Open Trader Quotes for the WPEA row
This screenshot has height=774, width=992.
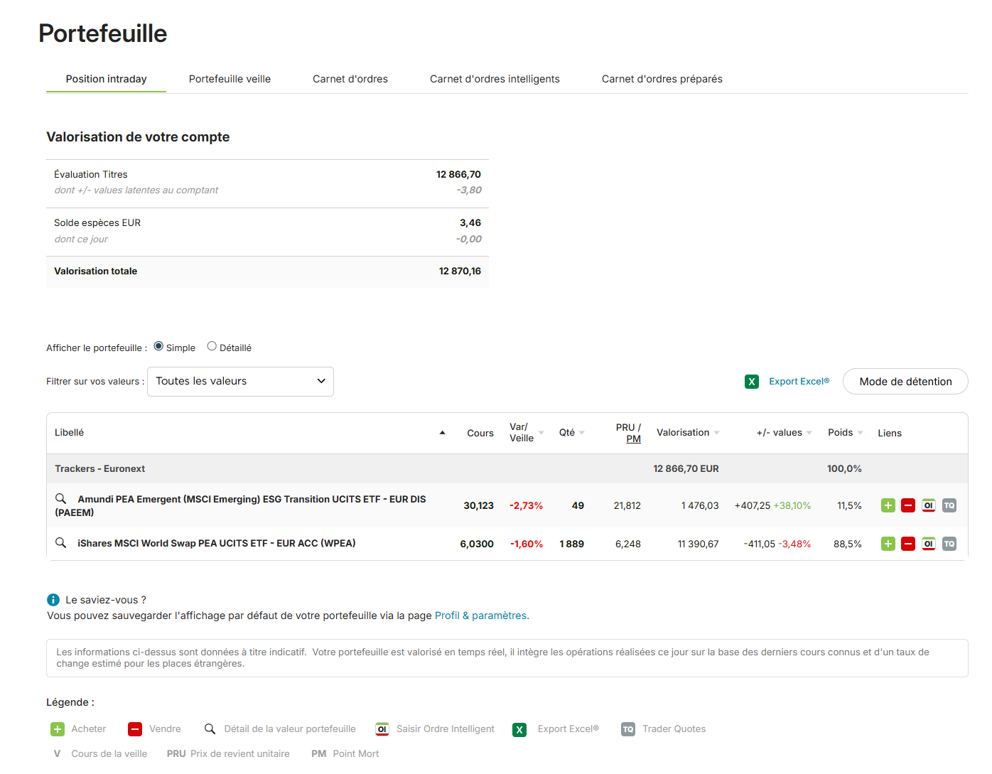tap(949, 544)
